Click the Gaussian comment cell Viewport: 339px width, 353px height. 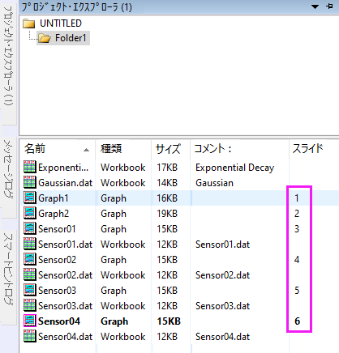click(x=214, y=183)
